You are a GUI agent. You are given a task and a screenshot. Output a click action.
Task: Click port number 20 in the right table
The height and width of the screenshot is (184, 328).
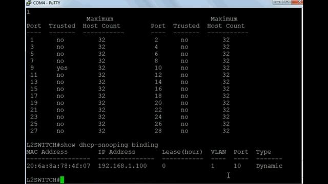pyautogui.click(x=158, y=103)
